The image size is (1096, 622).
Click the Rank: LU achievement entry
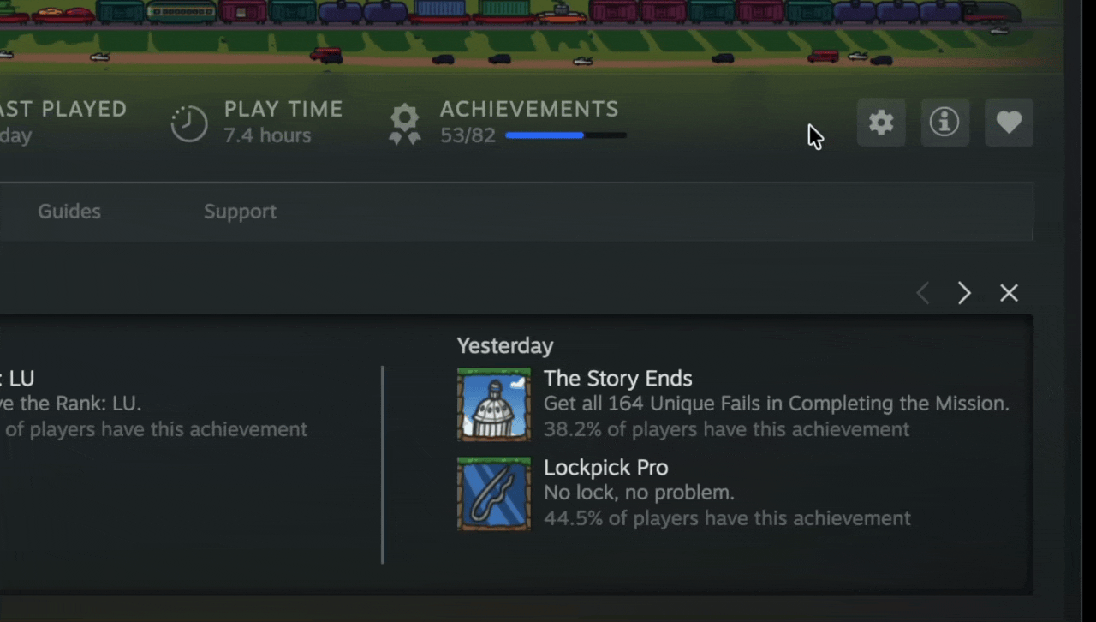[154, 404]
